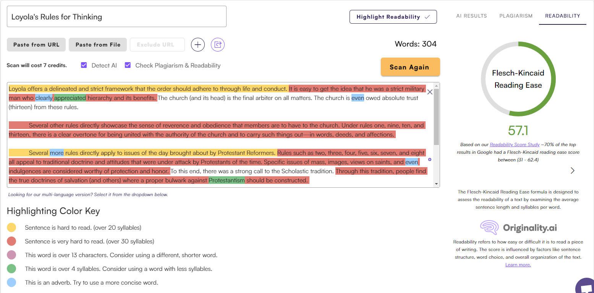Image resolution: width=594 pixels, height=293 pixels.
Task: Click the small purple icon beside the editor scrollbar
Action: pyautogui.click(x=429, y=159)
